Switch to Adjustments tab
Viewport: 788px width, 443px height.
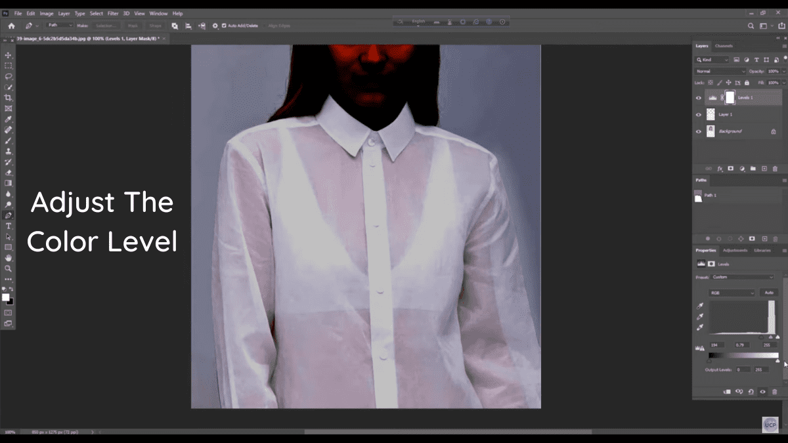click(x=735, y=250)
